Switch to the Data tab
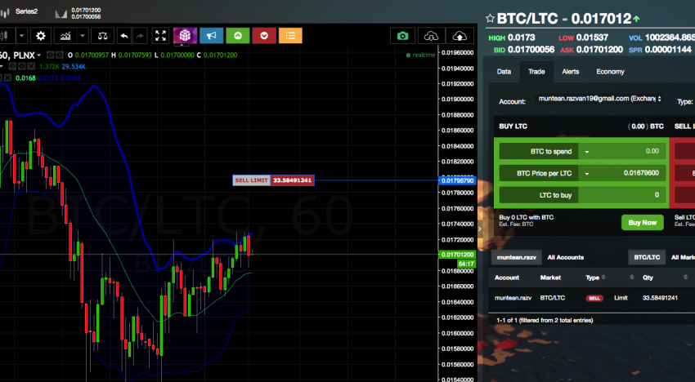Image resolution: width=695 pixels, height=382 pixels. [x=504, y=72]
